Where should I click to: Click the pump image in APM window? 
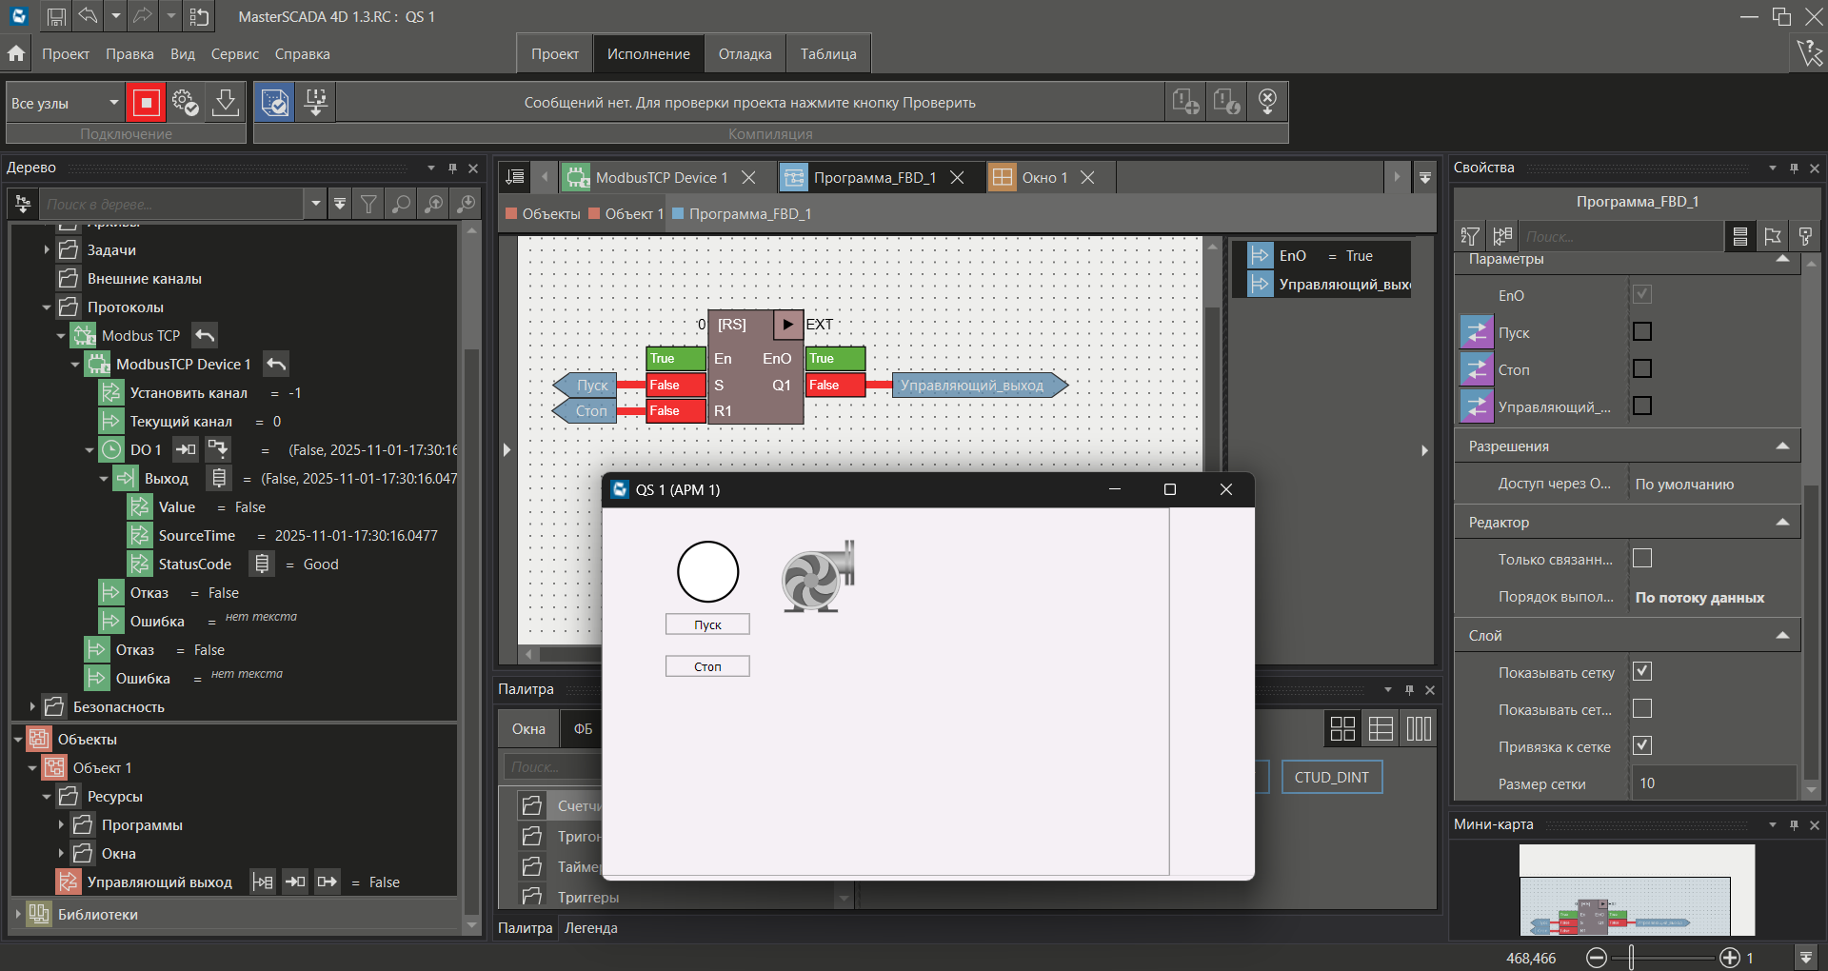click(817, 577)
